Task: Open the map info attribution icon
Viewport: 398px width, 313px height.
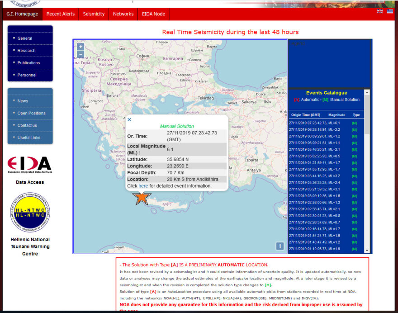Action: tap(280, 246)
